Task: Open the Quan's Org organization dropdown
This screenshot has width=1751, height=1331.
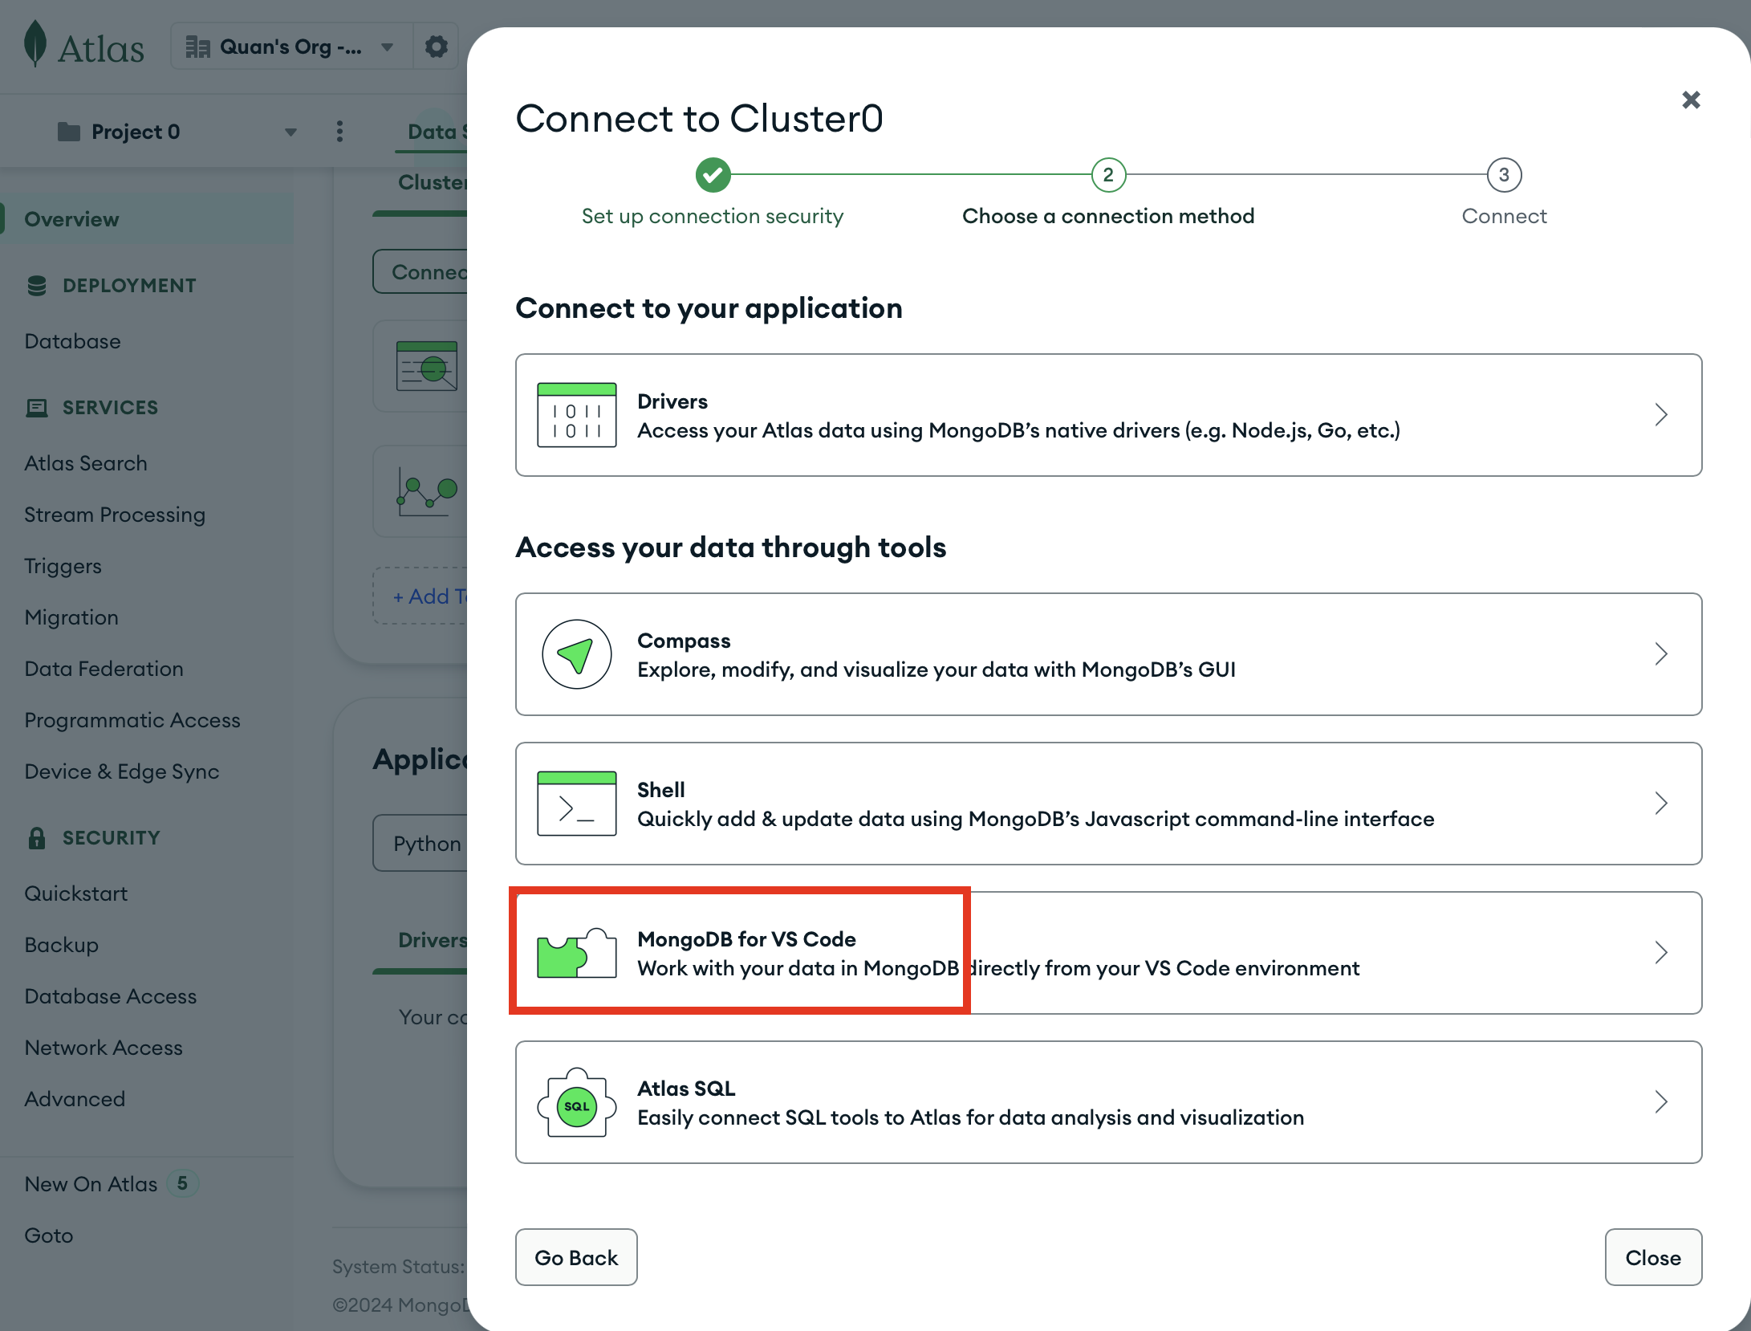Action: pyautogui.click(x=291, y=47)
